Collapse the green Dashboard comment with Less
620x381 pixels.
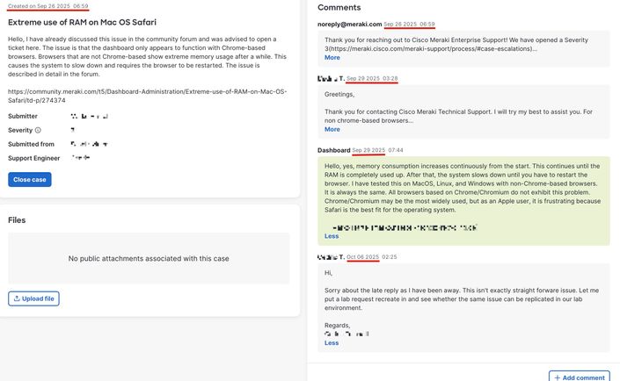point(331,236)
